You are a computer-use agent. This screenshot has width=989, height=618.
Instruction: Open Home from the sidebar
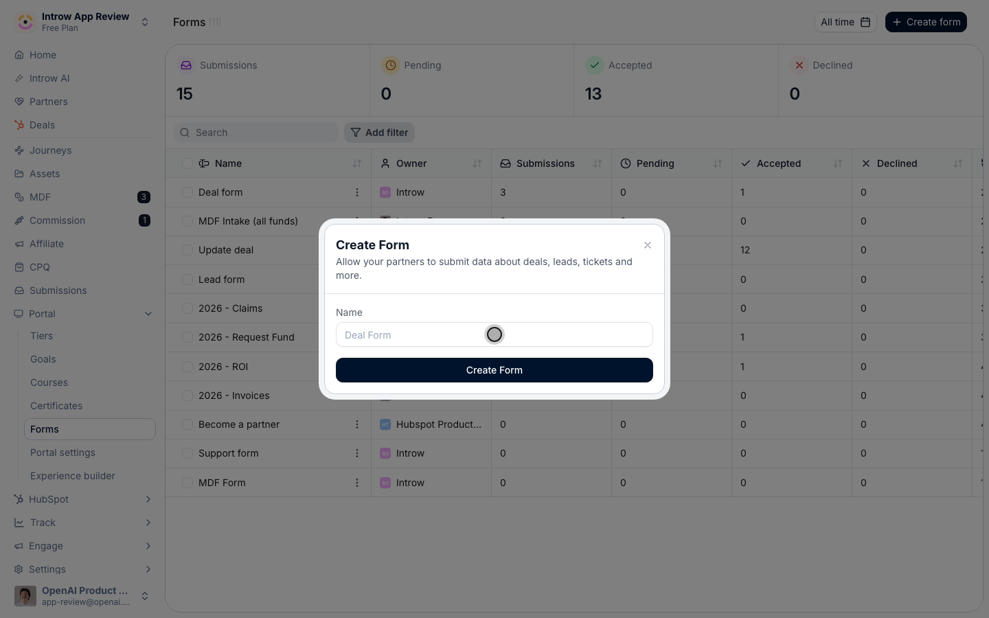pyautogui.click(x=43, y=55)
